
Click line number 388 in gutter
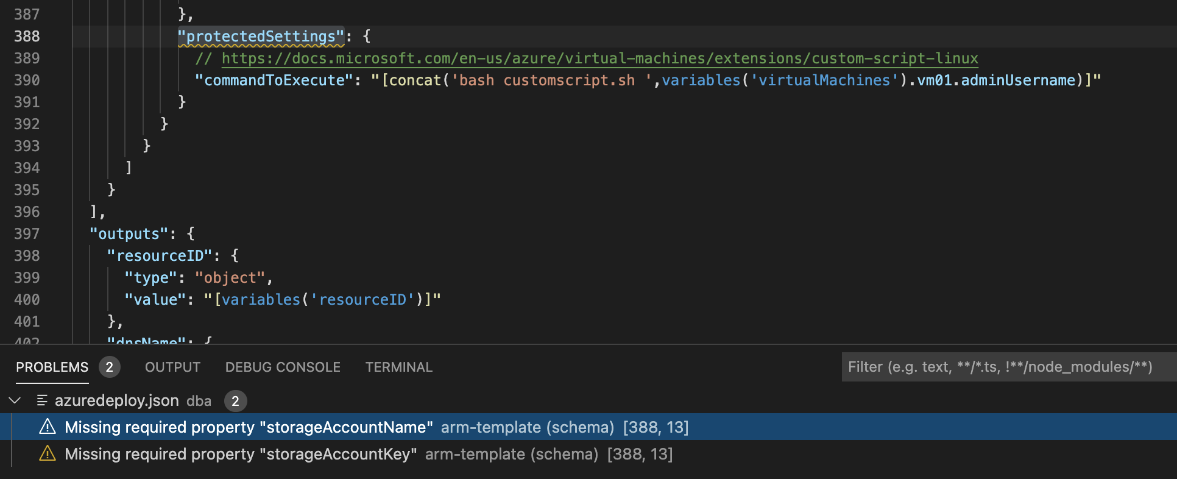coord(27,37)
